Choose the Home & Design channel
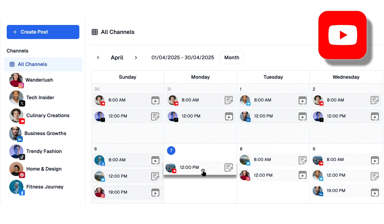The image size is (384, 224). [36, 169]
